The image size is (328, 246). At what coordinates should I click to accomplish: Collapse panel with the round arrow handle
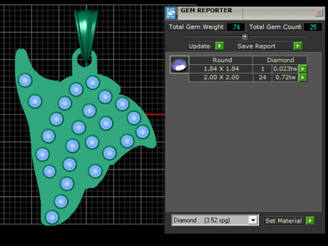[245, 36]
